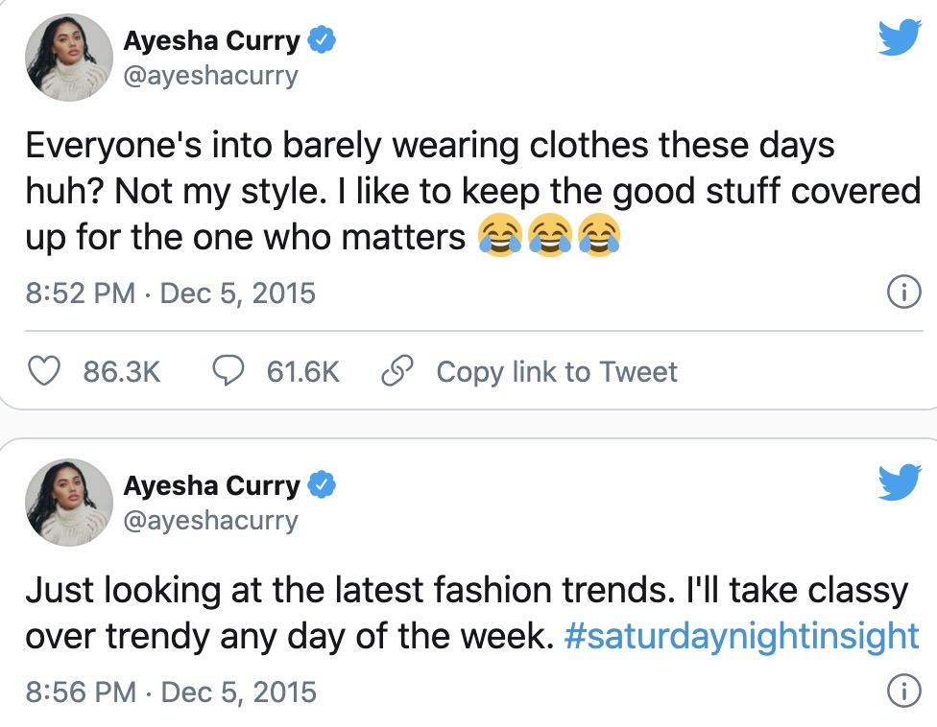Open the Ayesha Curry name in second tweet

(211, 486)
